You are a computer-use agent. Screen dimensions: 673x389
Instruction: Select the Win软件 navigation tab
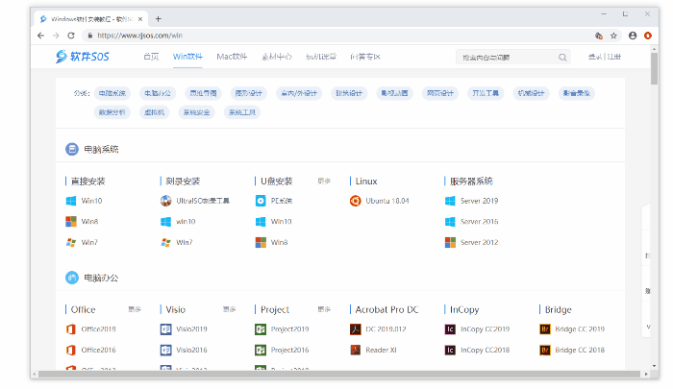pyautogui.click(x=187, y=57)
